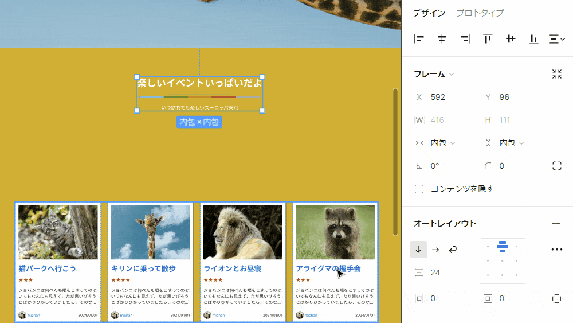
Task: Select horizontal layout direction arrow
Action: tap(435, 250)
